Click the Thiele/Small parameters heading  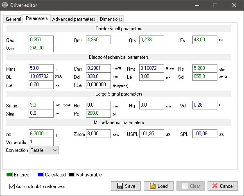pyautogui.click(x=119, y=29)
